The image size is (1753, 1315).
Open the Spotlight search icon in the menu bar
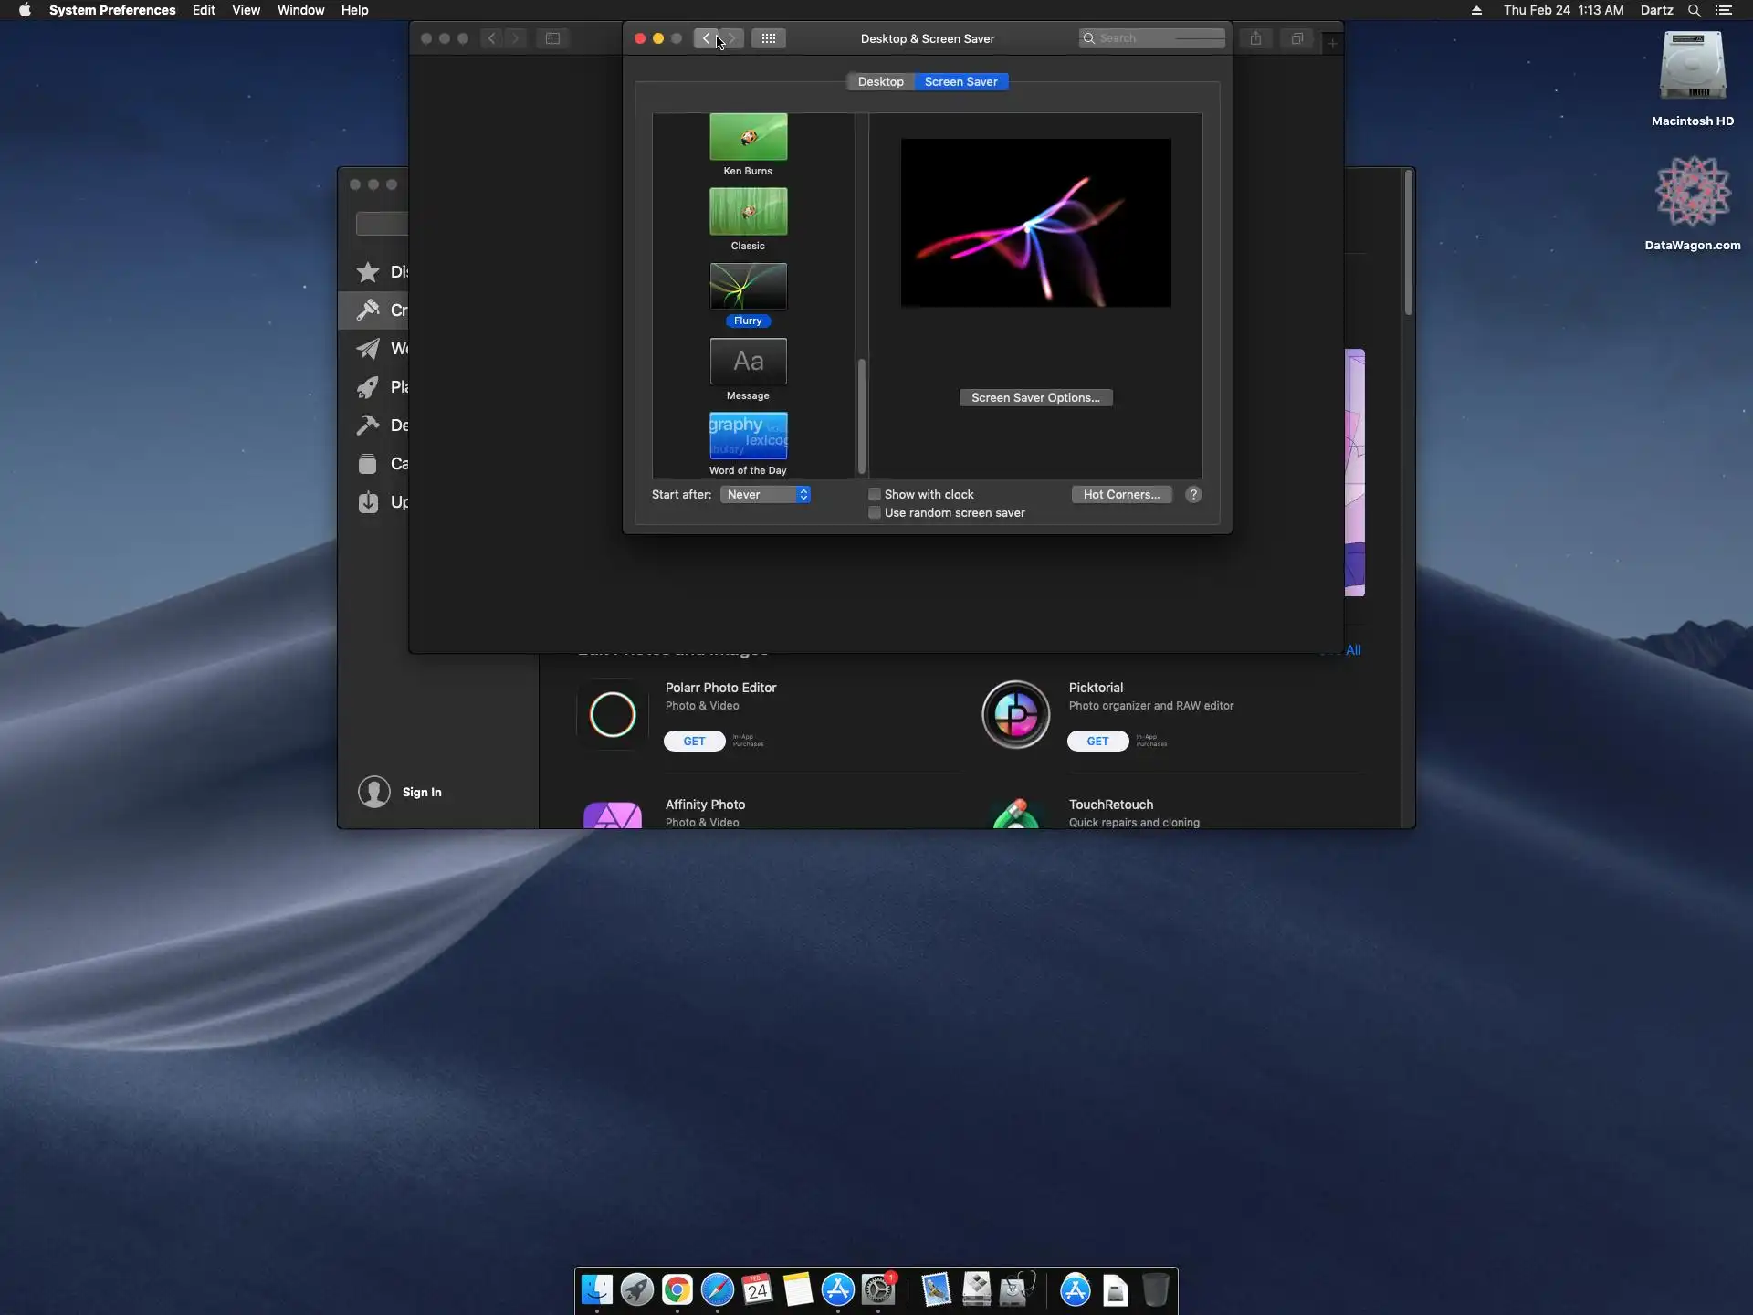point(1694,10)
